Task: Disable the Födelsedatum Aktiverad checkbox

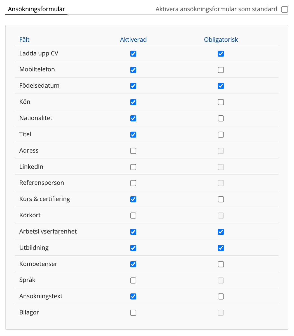Action: tap(133, 86)
